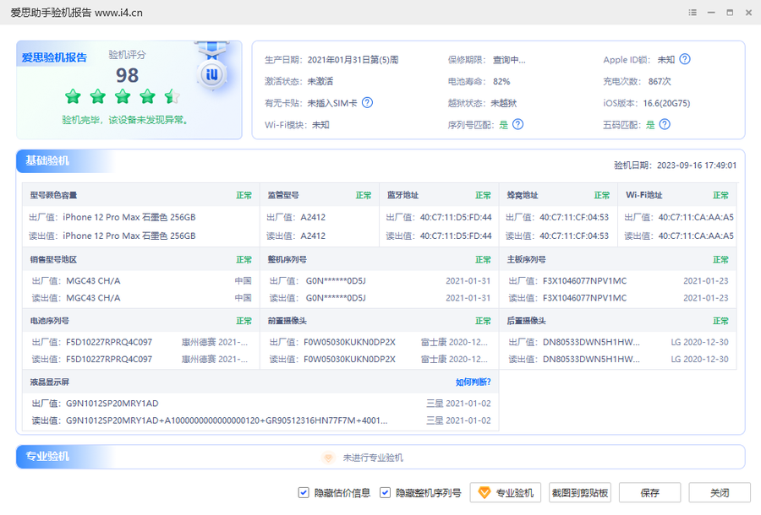Click the 关闭 button

[x=720, y=493]
